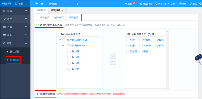Collapse the 设置 menu chevron
The height and width of the screenshot is (99, 202).
tap(26, 43)
